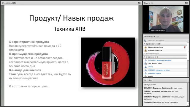
Task: Maximize the Видео pod to full screen
Action: 186,3
